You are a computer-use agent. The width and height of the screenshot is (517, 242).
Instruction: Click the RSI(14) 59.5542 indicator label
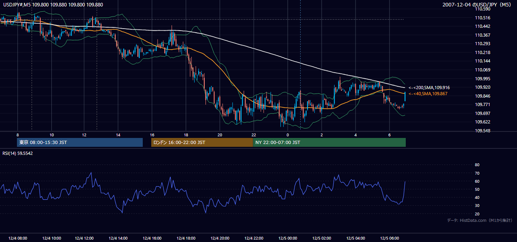point(17,153)
